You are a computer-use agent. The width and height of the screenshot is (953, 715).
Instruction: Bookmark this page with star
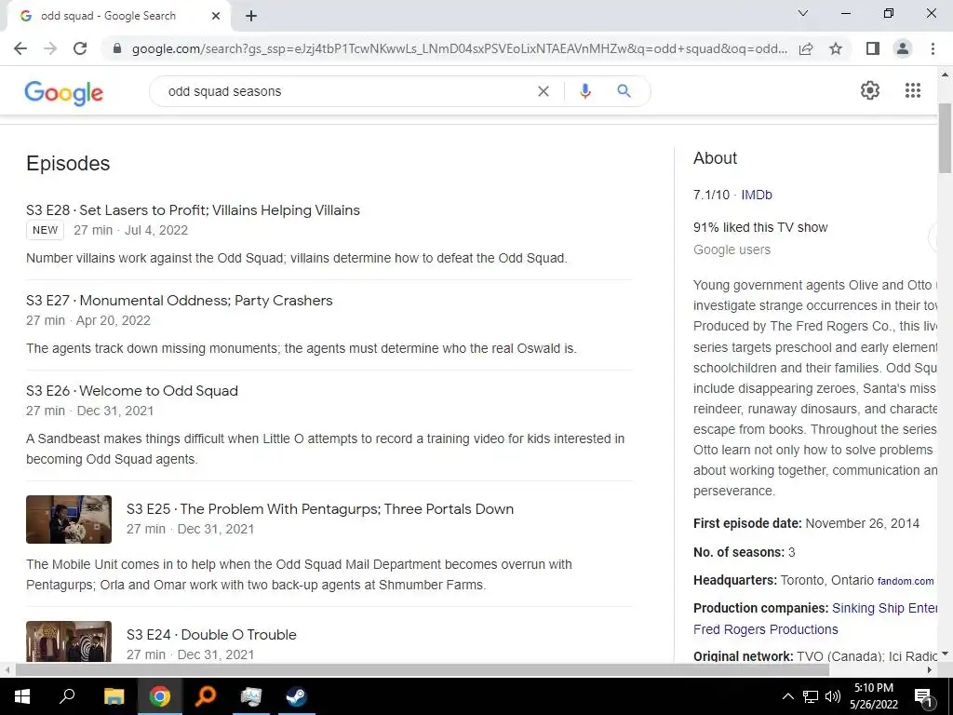[x=836, y=48]
